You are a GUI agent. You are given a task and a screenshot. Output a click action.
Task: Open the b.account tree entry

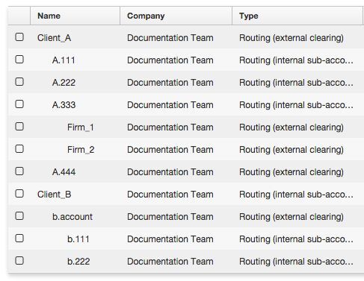tap(73, 217)
